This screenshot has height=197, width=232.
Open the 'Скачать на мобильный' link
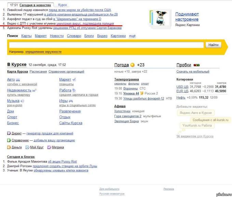(192, 72)
